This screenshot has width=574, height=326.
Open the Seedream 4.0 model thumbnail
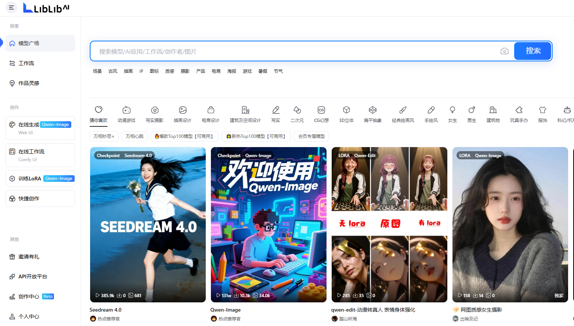click(x=148, y=224)
